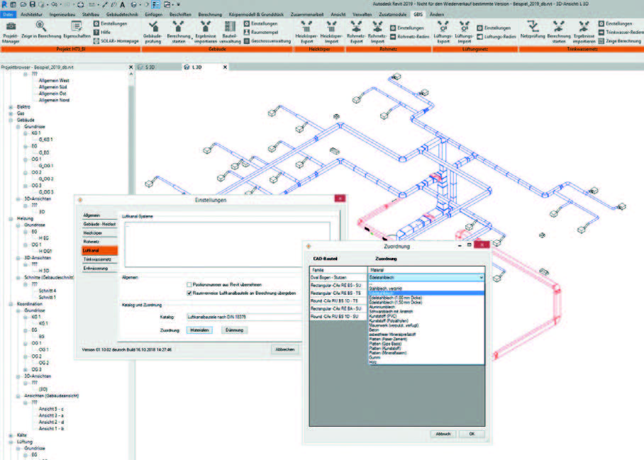Select the Rohrnetz tab in Einstellungen
644x460 pixels.
pos(100,242)
